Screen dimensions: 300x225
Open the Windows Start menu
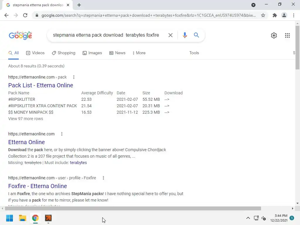(x=9, y=218)
